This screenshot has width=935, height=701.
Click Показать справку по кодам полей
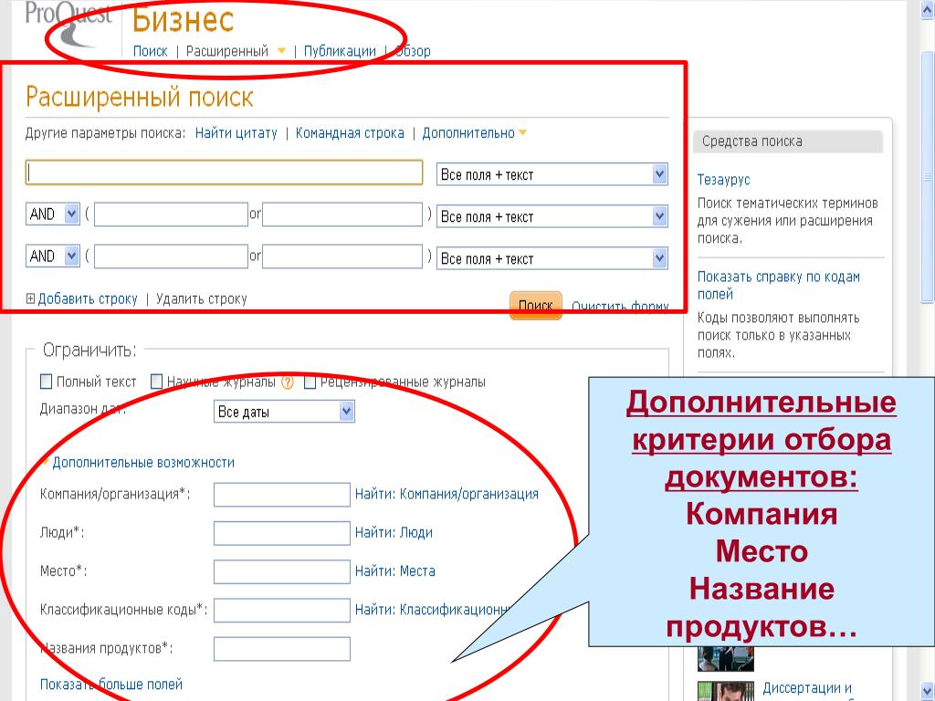[x=778, y=285]
